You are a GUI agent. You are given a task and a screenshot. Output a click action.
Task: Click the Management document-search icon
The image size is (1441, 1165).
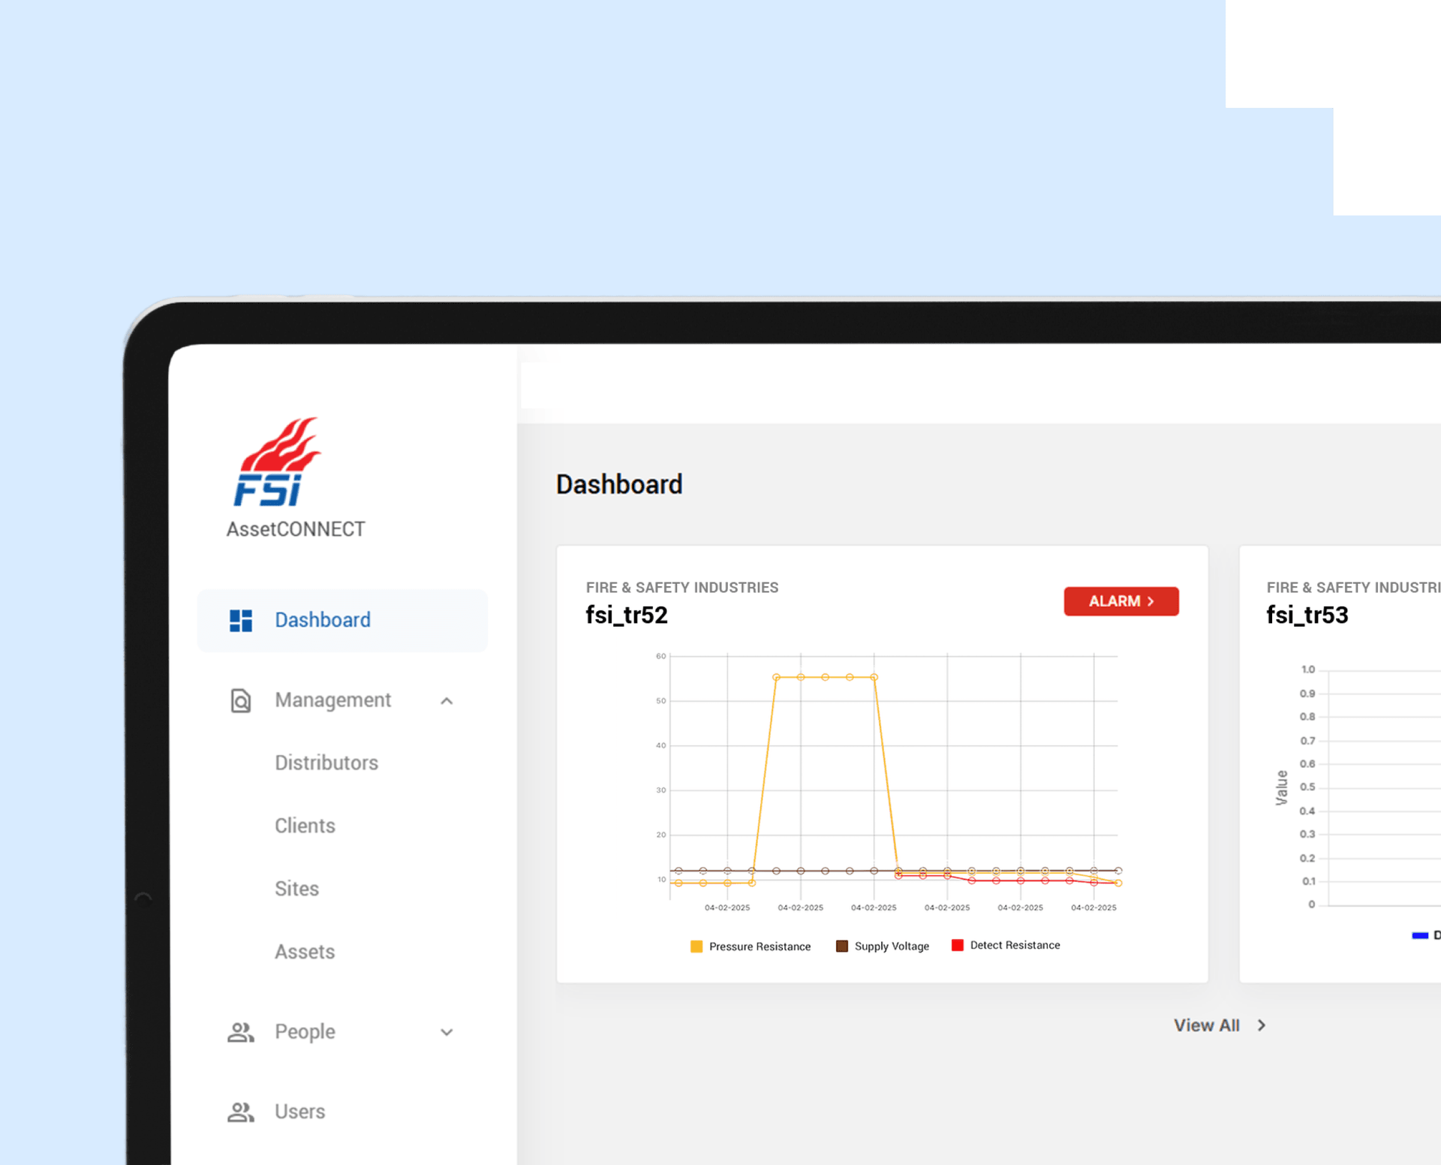[x=240, y=700]
